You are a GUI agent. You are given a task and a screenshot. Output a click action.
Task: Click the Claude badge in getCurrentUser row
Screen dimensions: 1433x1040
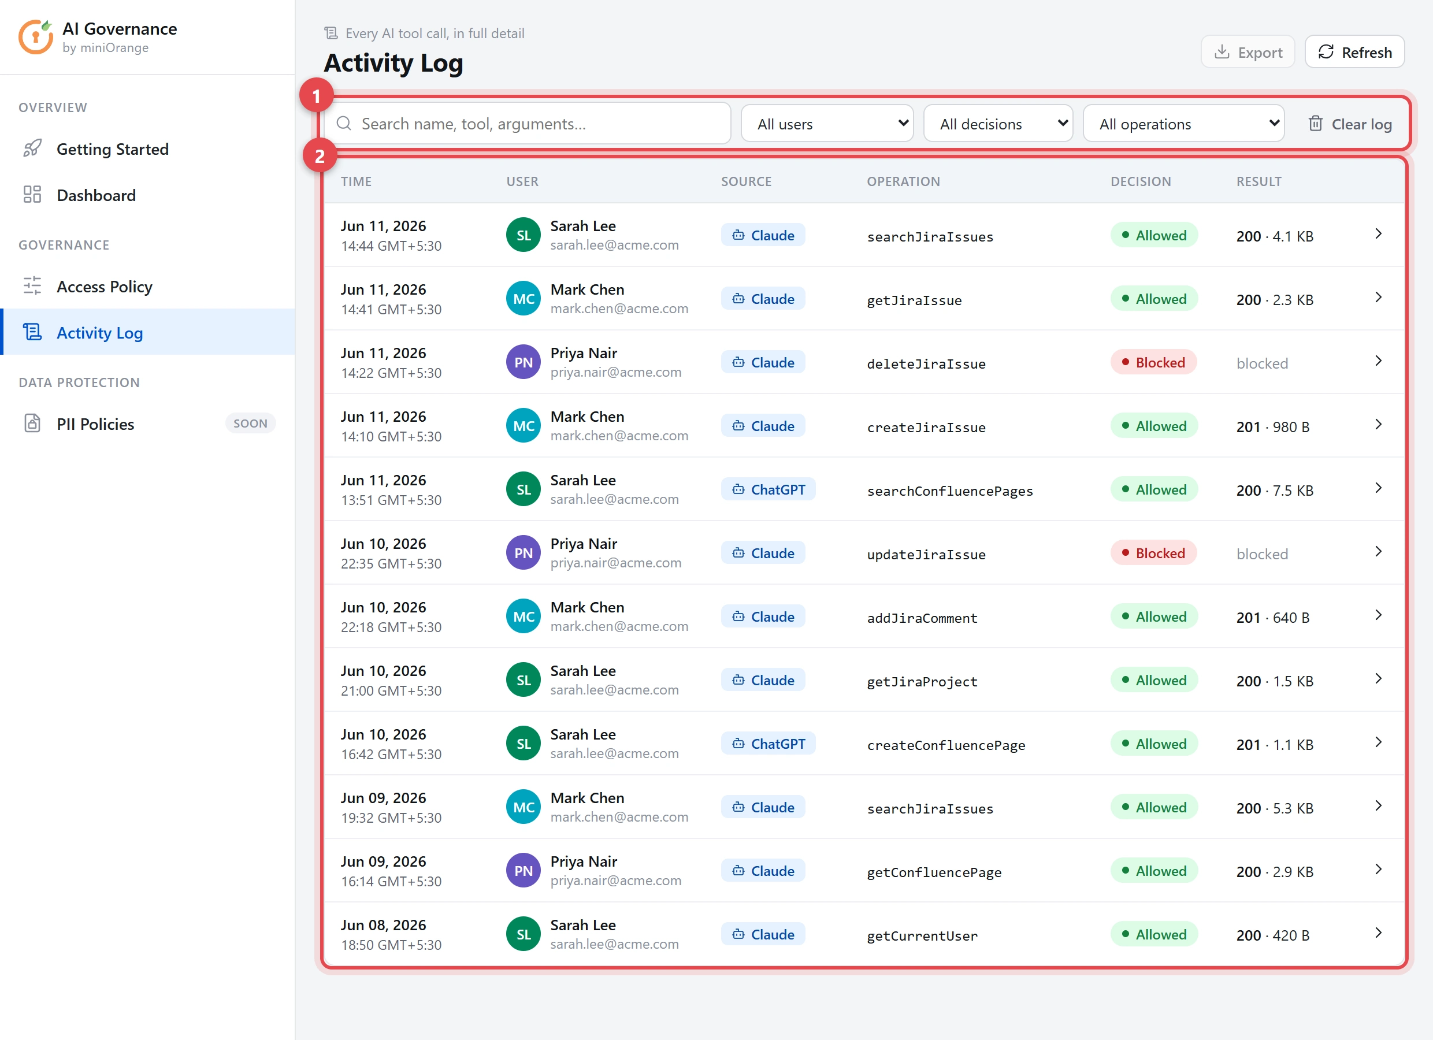pos(763,934)
